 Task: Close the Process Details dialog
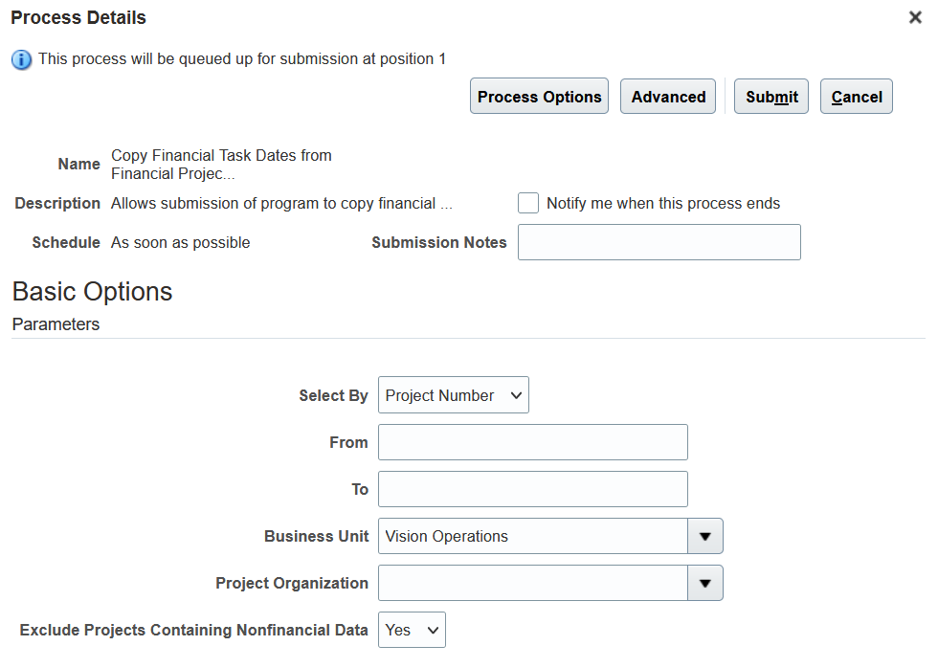tap(915, 17)
